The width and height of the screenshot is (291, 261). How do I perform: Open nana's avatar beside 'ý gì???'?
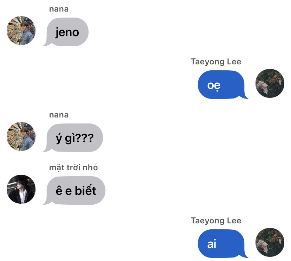tap(21, 136)
